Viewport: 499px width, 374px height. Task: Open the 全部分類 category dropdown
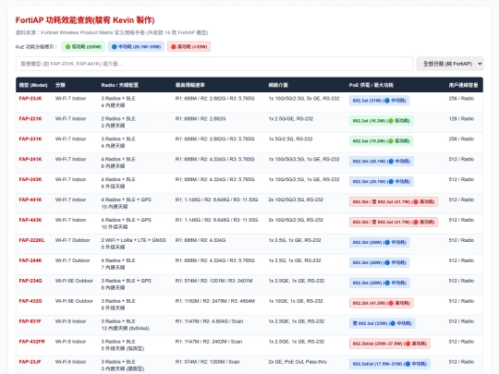click(x=450, y=64)
